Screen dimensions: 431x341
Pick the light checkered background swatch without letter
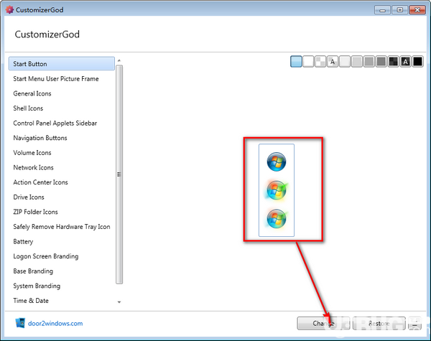click(x=320, y=62)
